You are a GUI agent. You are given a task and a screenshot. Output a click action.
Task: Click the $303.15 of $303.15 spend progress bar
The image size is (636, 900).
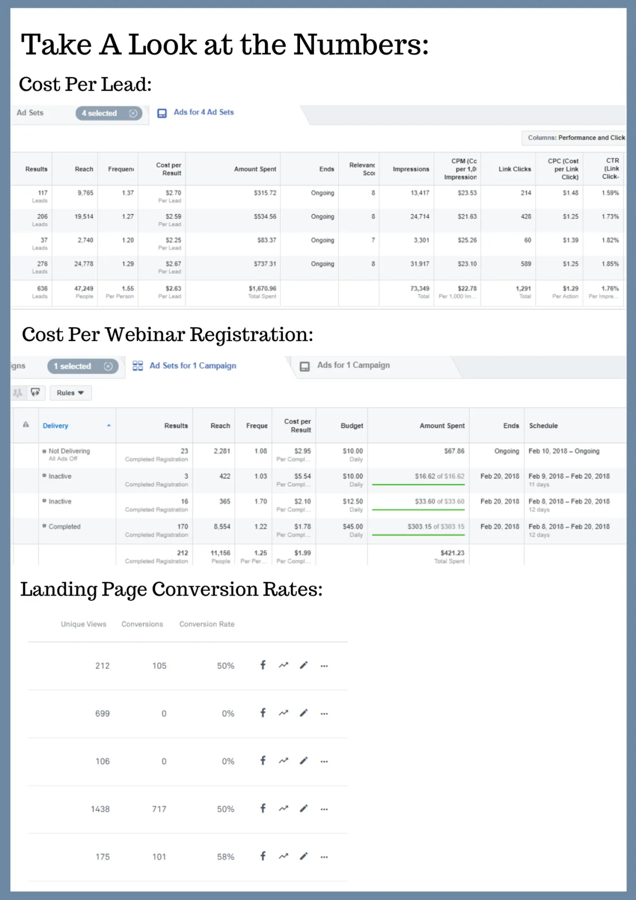click(x=418, y=535)
